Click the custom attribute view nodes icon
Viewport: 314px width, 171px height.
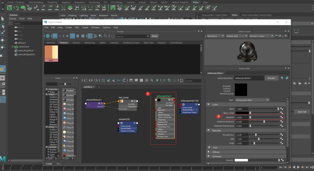click(147, 80)
